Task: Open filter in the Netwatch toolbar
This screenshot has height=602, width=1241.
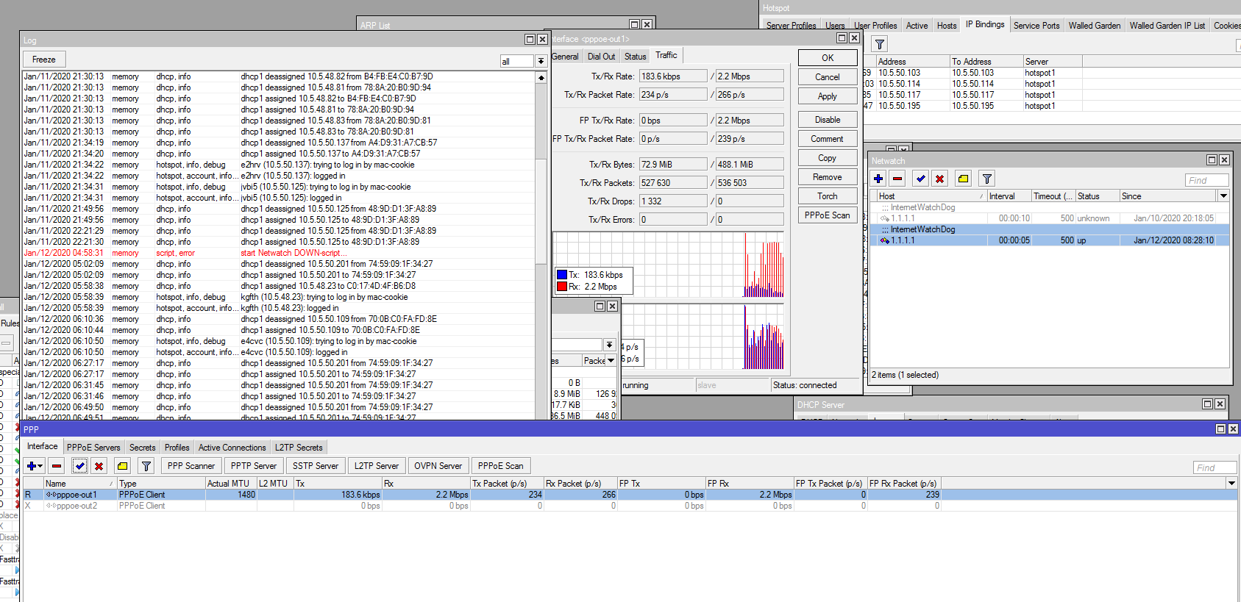Action: click(987, 179)
